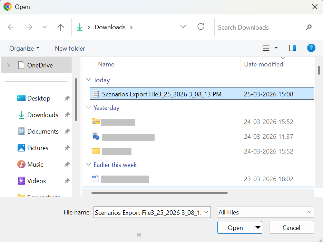The height and width of the screenshot is (242, 323).
Task: Open the File name dropdown arrow
Action: (206, 212)
